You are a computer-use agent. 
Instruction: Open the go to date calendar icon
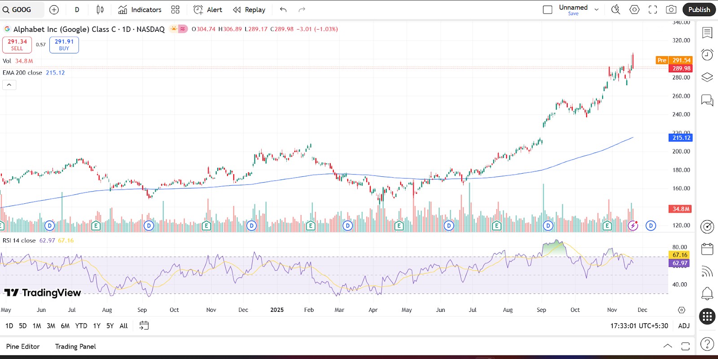[144, 326]
